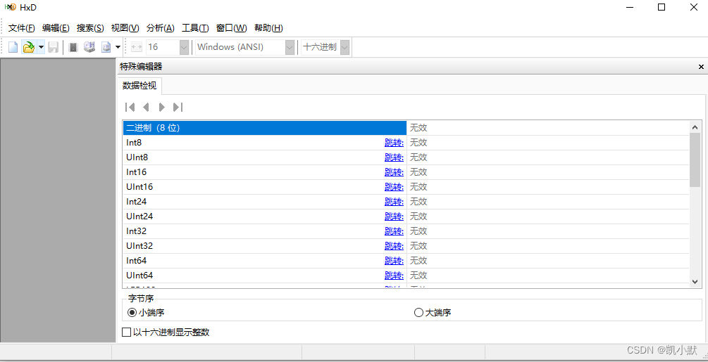Viewport: 708px width, 362px height.
Task: Click the data inspector scrollbar down arrow
Action: pos(695,281)
